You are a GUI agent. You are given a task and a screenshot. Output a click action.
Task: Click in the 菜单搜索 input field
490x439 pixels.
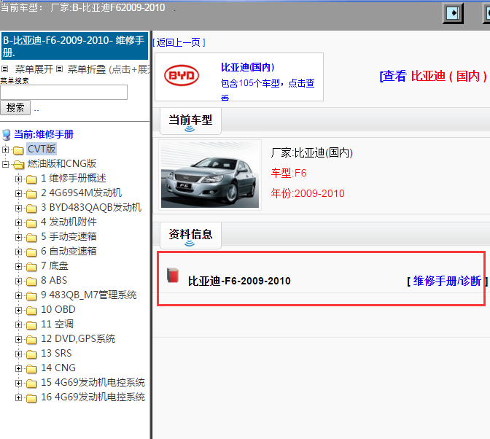[x=64, y=92]
